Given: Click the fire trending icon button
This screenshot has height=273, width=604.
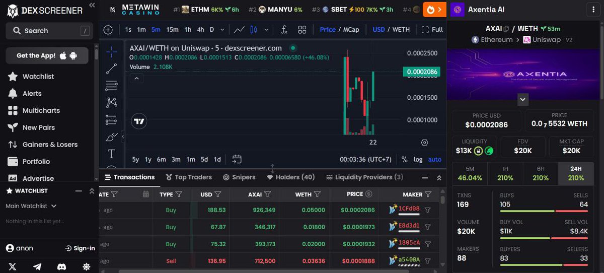Looking at the screenshot, I should pos(434,9).
